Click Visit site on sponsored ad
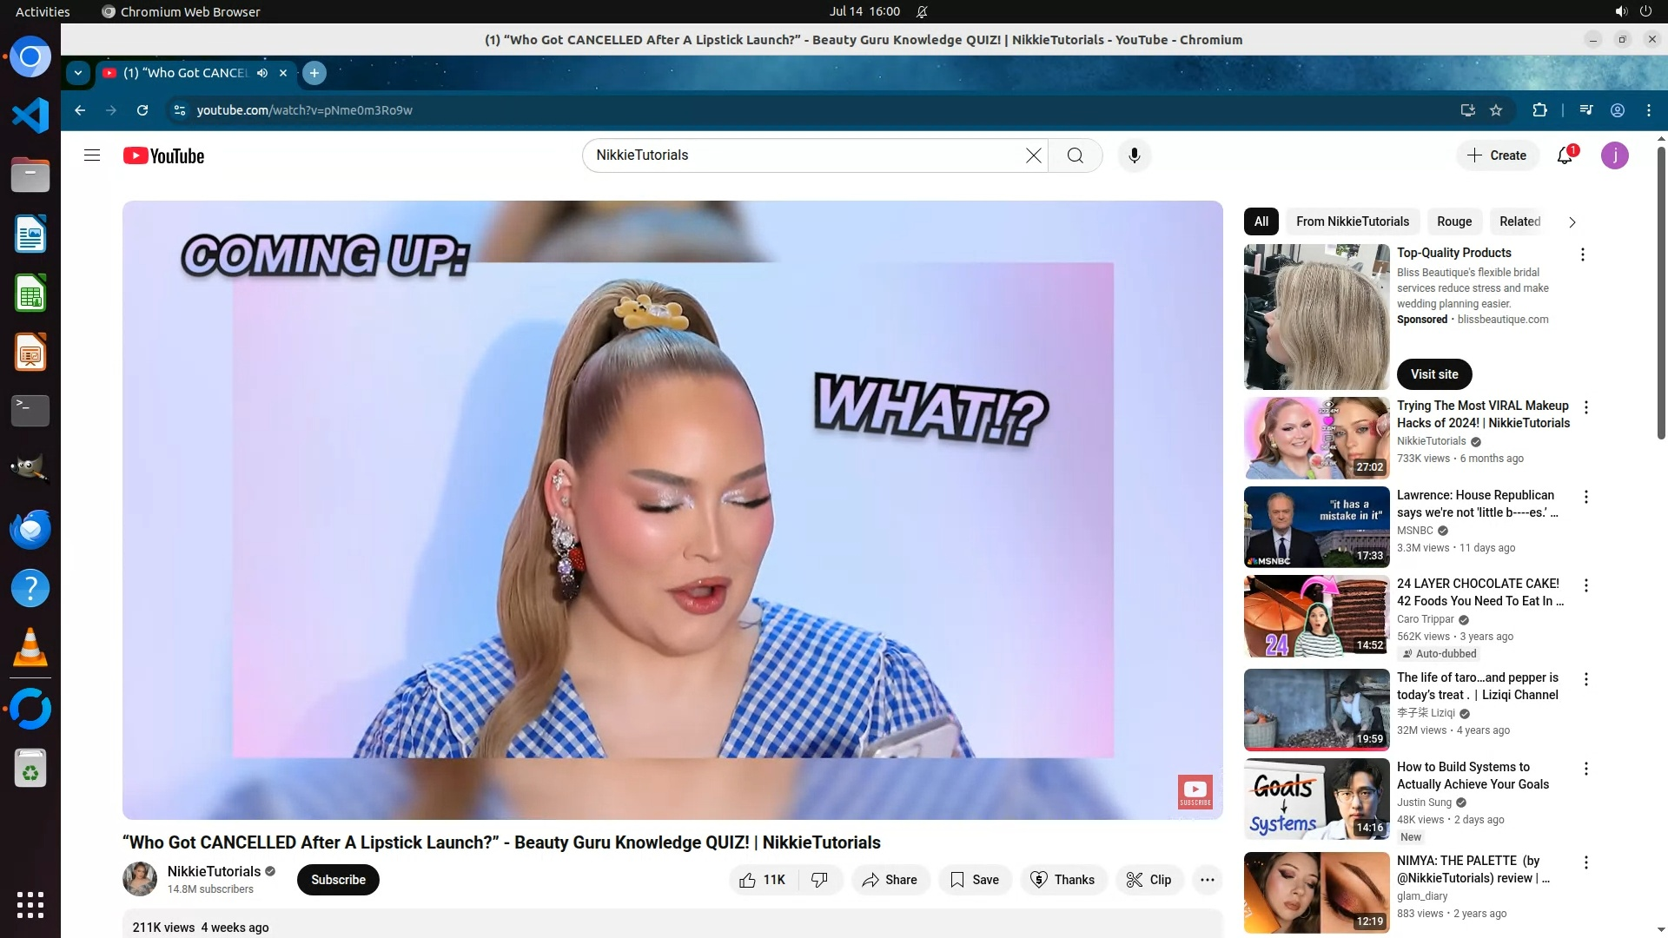Screen dimensions: 1668x938 tap(1433, 374)
